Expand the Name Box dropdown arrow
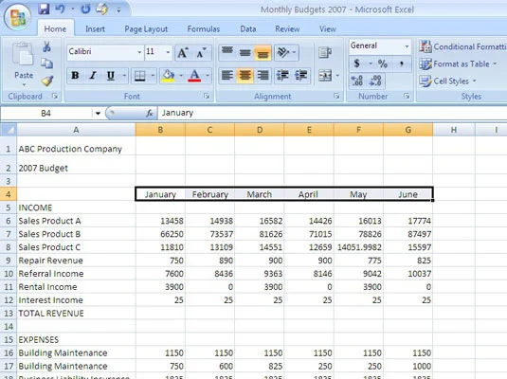The width and height of the screenshot is (507, 379). tap(98, 114)
